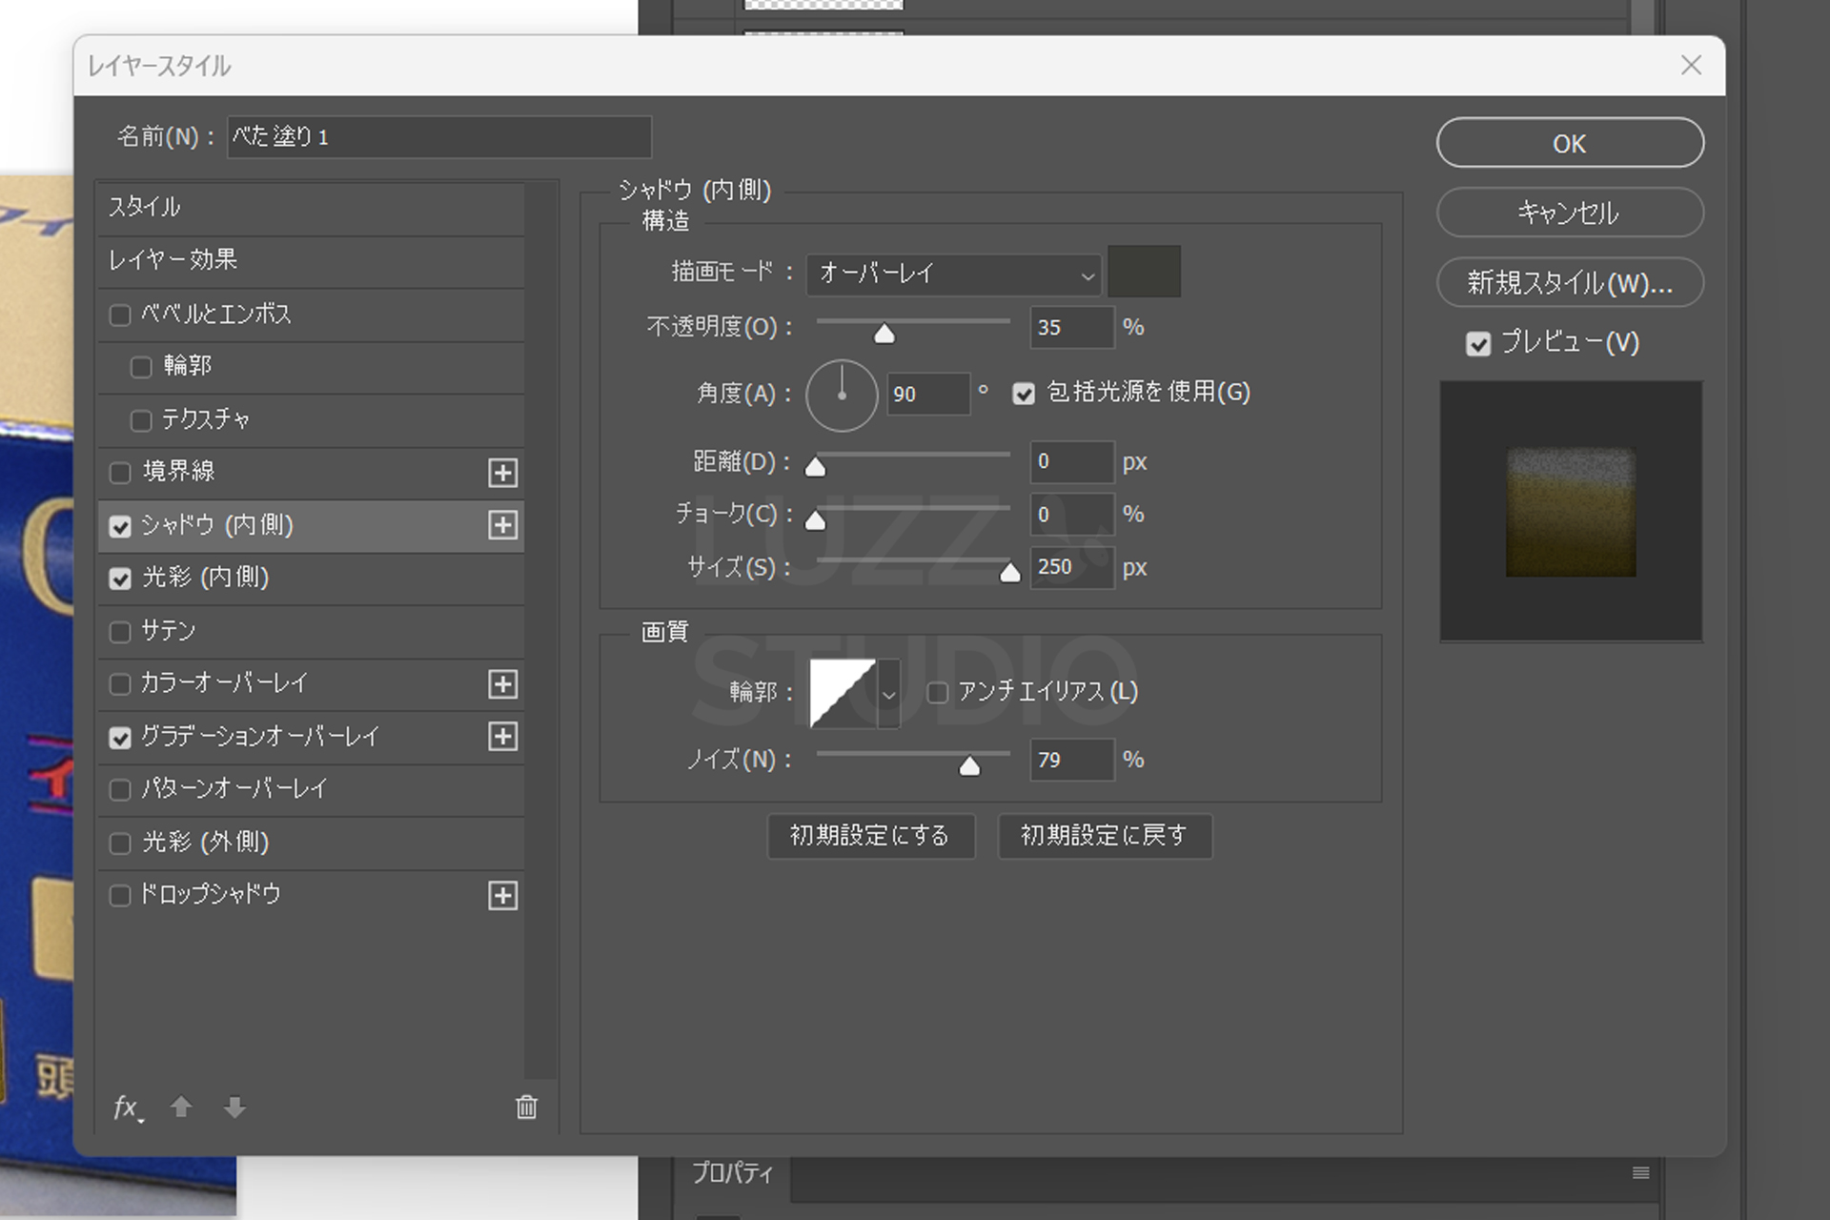Viewport: 1830px width, 1220px height.
Task: Open the 描画モード dropdown
Action: (954, 274)
